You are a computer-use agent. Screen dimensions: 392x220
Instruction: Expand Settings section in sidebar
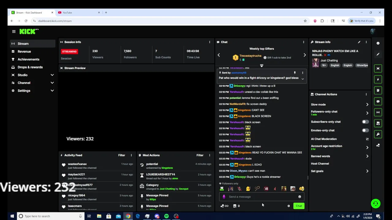[x=52, y=91]
